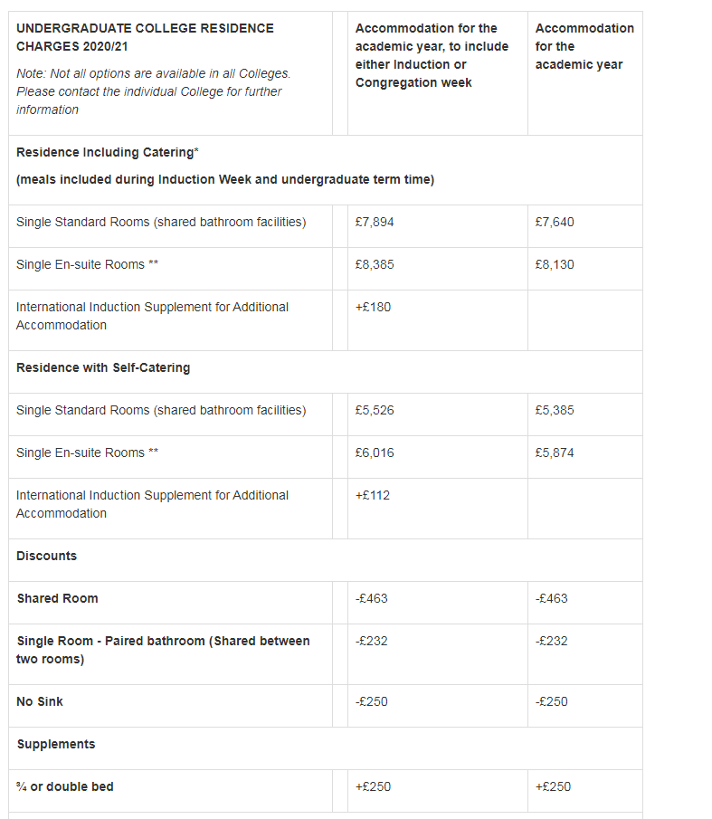Click the No Sink row label

[x=40, y=702]
